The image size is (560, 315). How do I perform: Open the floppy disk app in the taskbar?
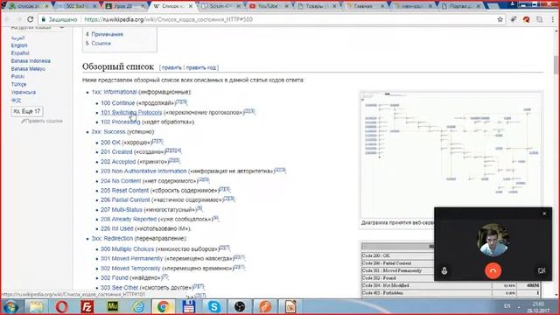click(x=189, y=307)
